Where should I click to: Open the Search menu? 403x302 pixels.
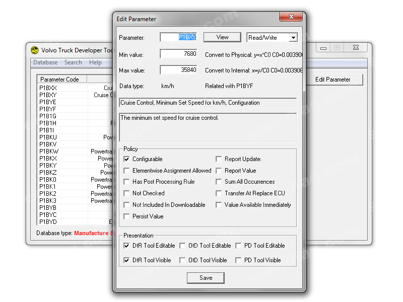click(73, 62)
